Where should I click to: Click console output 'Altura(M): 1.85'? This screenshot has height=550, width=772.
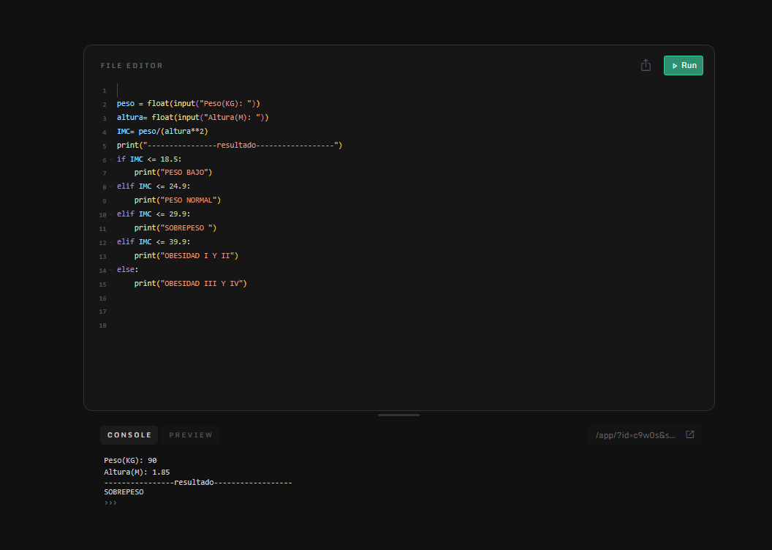tap(137, 472)
